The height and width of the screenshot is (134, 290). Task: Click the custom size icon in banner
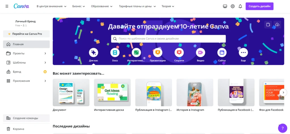[268, 25]
